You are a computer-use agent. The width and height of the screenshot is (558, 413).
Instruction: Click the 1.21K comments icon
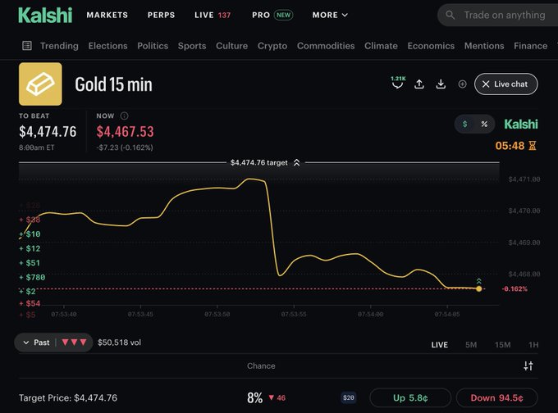click(x=398, y=83)
